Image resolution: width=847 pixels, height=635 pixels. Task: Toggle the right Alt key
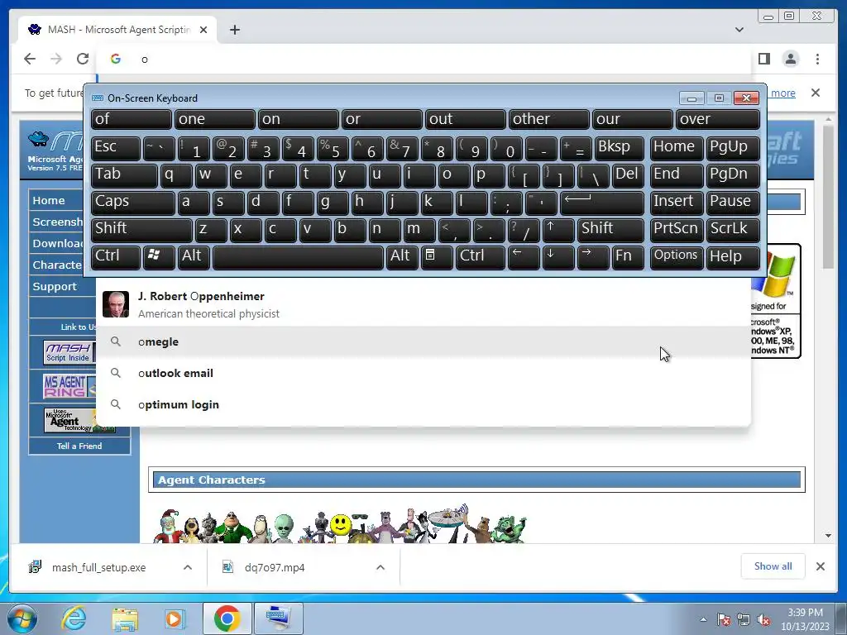[402, 257]
